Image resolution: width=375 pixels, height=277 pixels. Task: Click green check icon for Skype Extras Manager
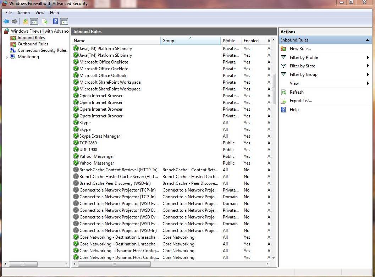[76, 136]
